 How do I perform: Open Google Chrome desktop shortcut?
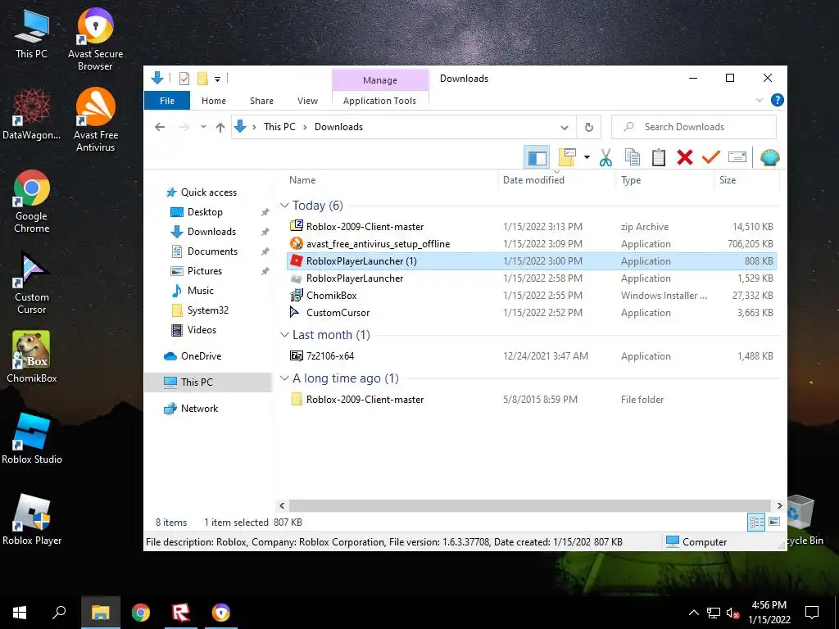click(x=32, y=201)
